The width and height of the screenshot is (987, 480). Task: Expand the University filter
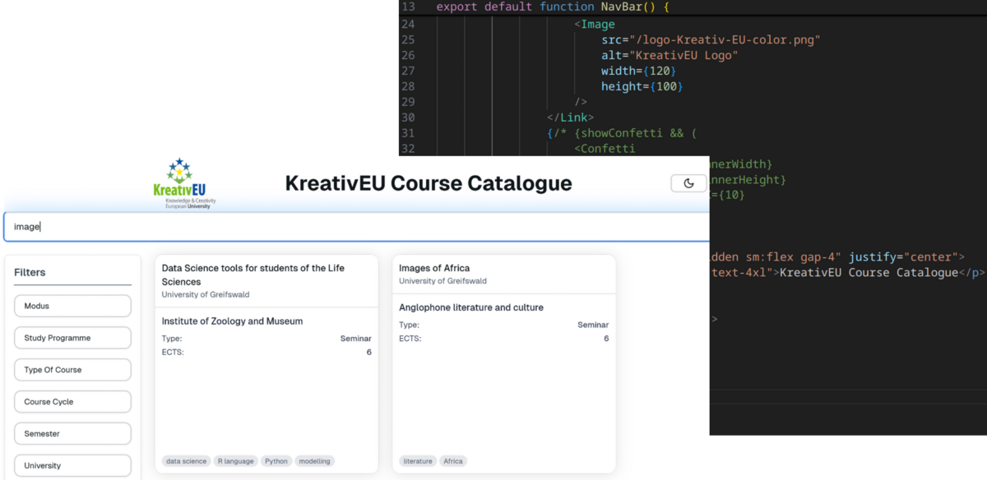point(72,465)
